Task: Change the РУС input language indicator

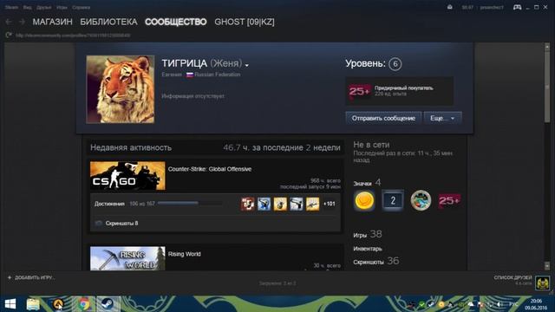Action: (x=513, y=304)
